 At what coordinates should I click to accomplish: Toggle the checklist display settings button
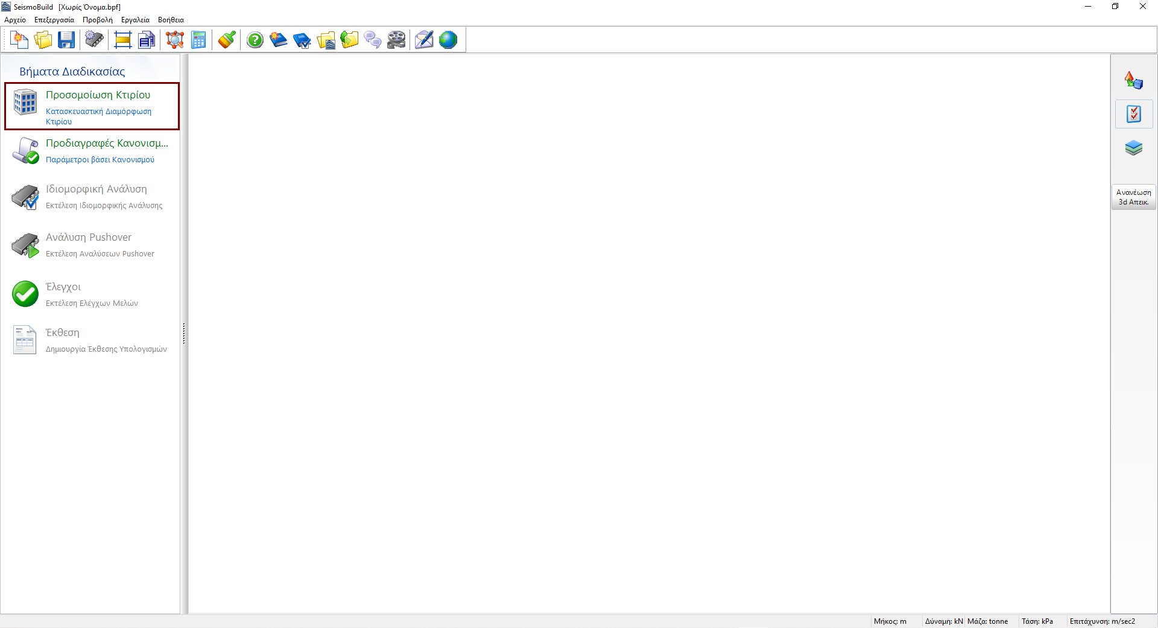(x=1134, y=114)
